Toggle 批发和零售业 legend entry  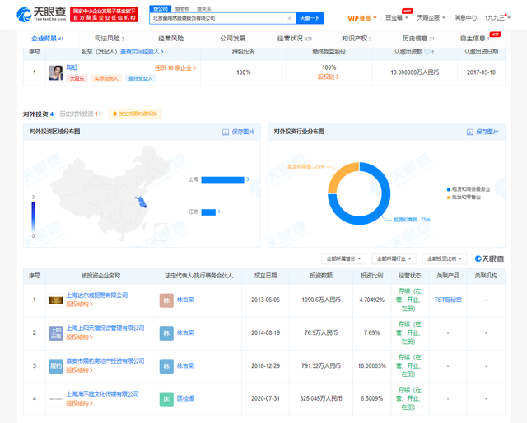point(464,198)
